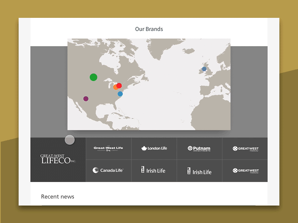Click the round slider handle above the logos

tap(69, 140)
